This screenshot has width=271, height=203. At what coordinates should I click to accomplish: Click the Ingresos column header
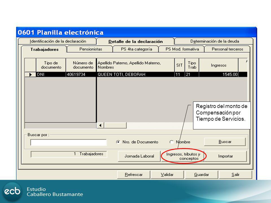click(218, 65)
